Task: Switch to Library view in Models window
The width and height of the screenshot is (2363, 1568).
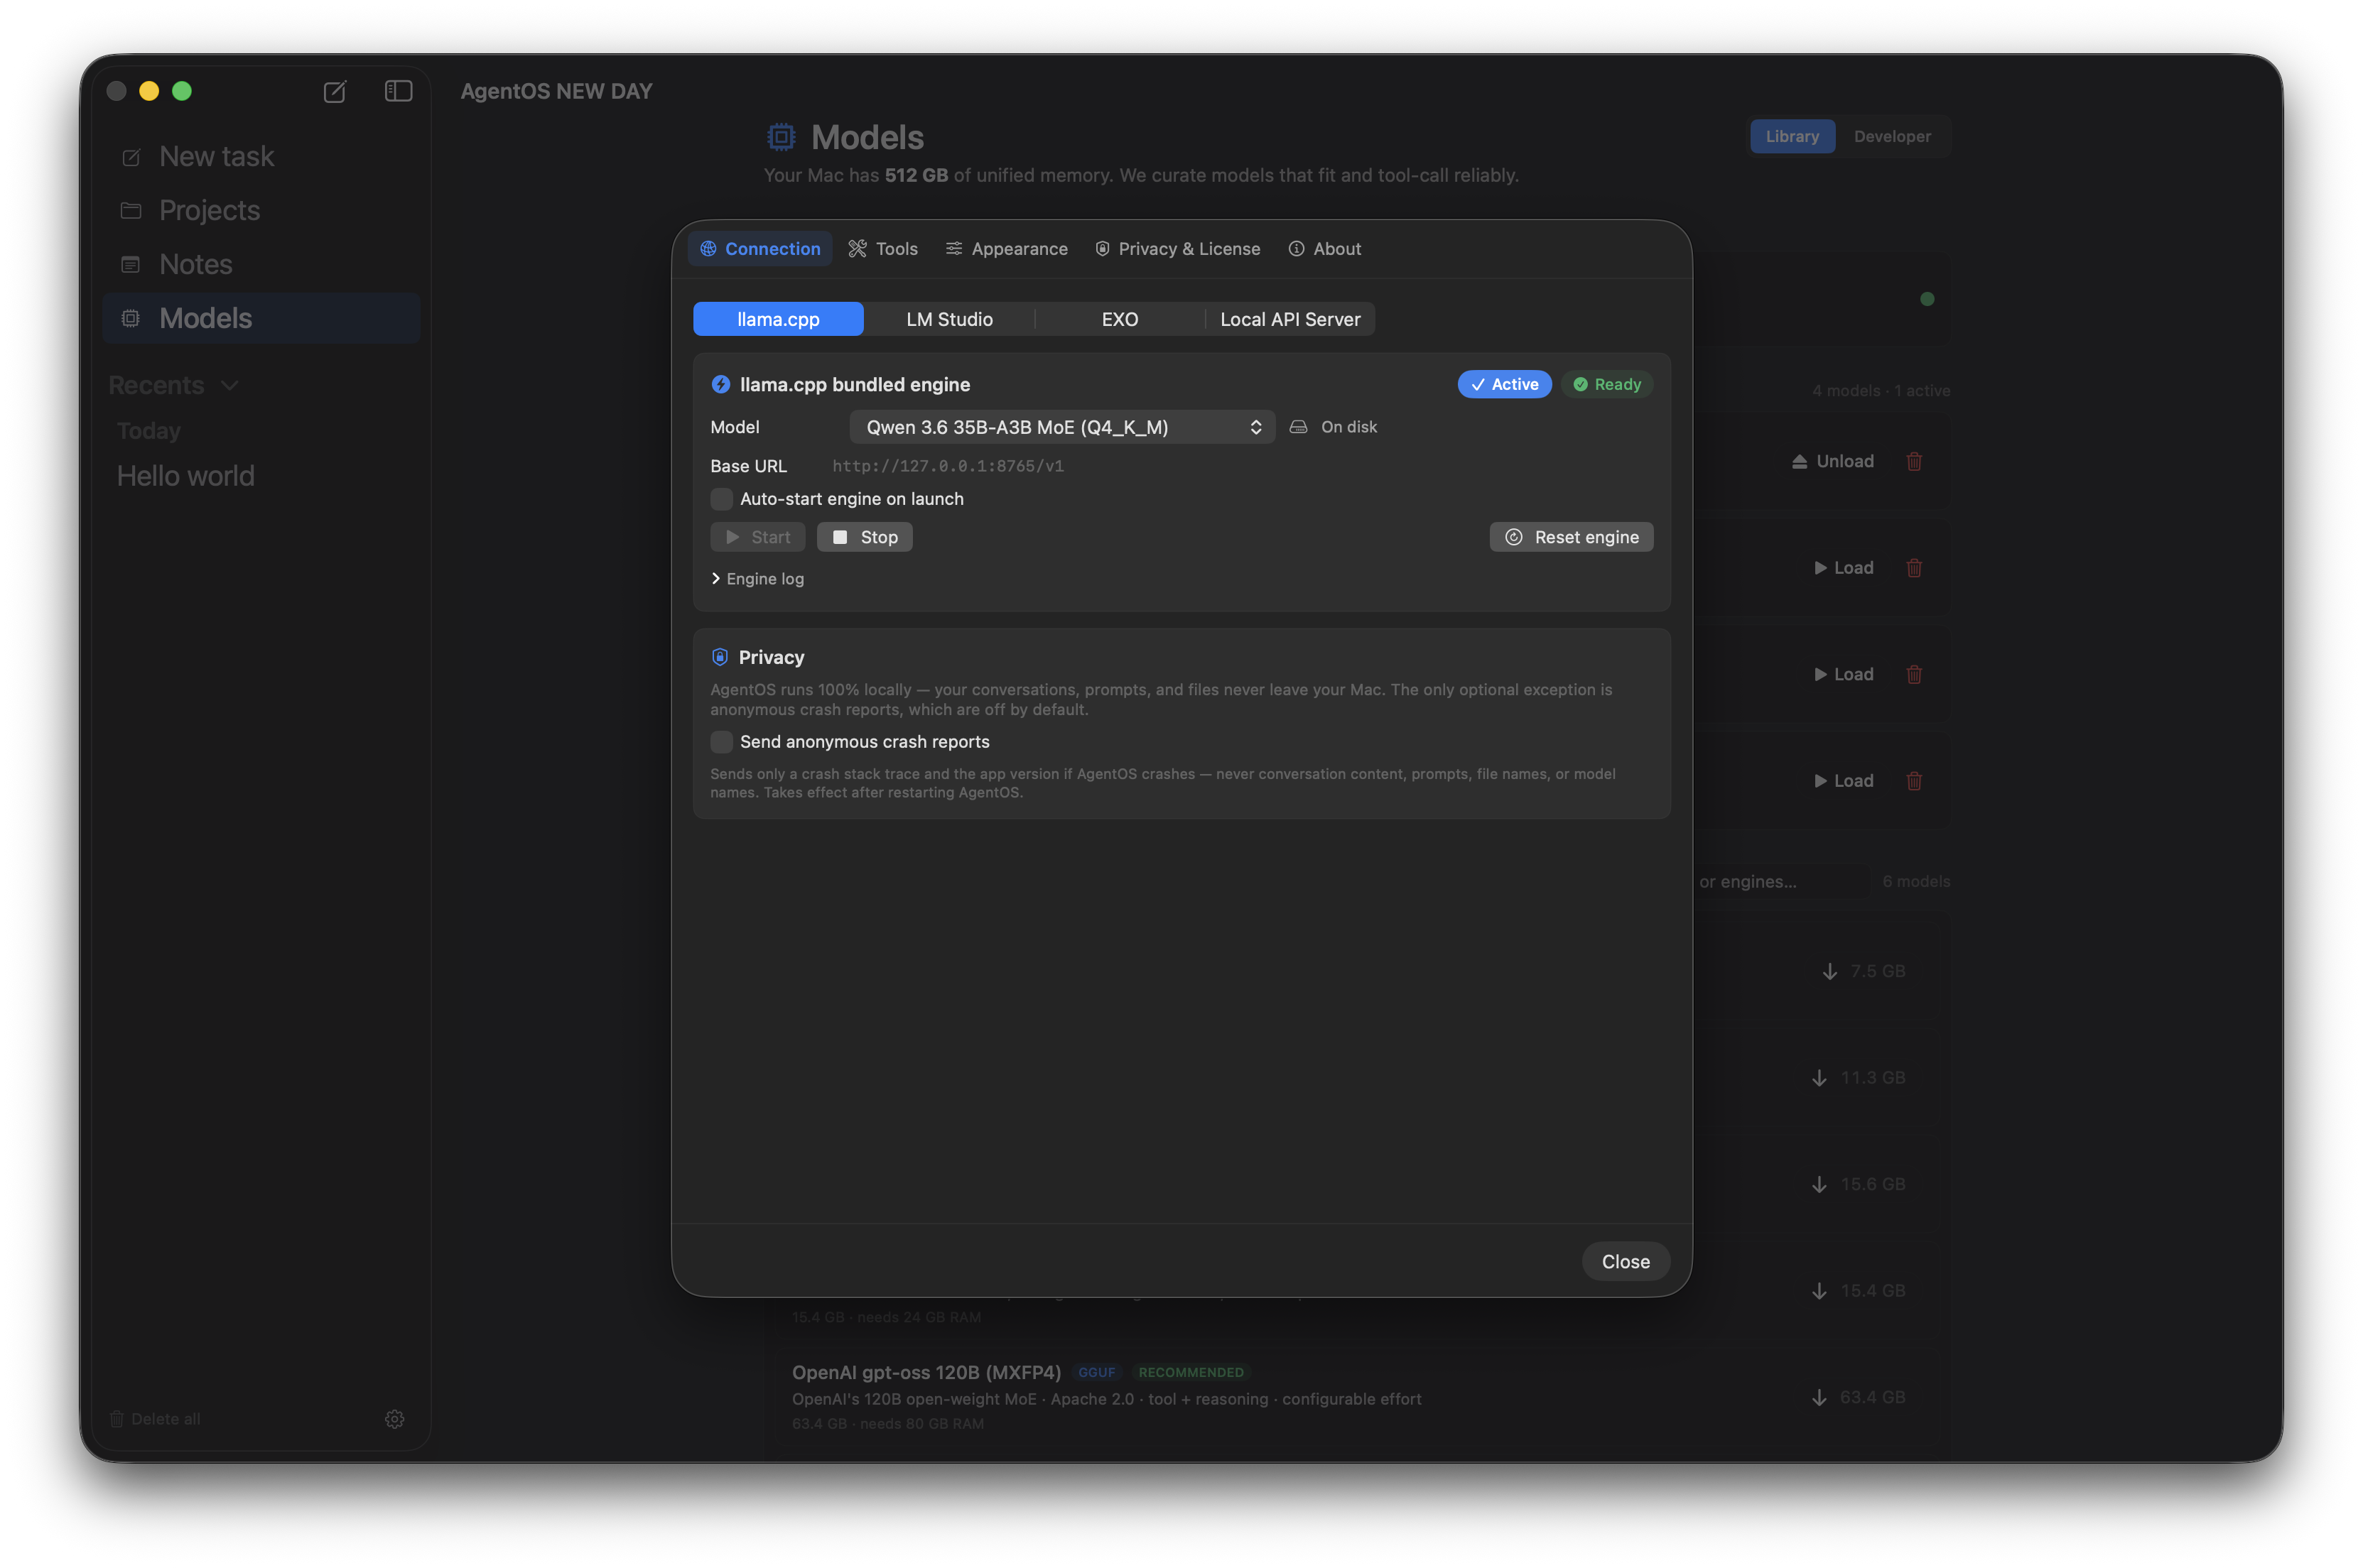Action: point(1792,136)
